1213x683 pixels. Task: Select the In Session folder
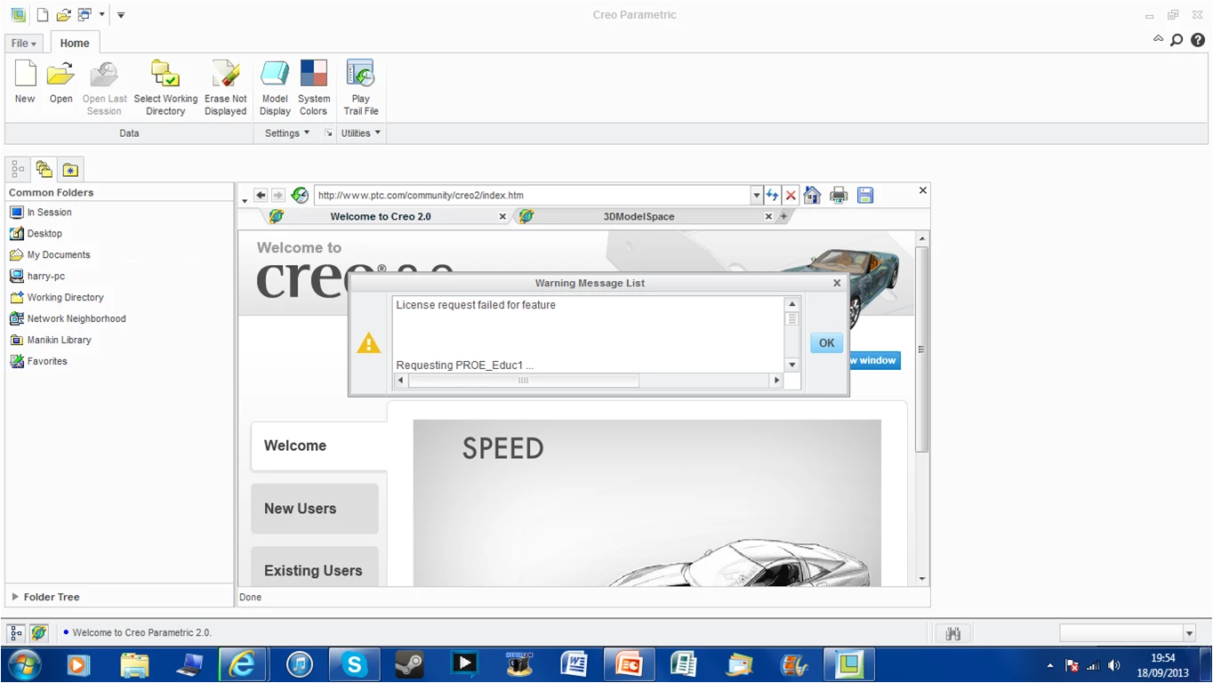coord(49,213)
